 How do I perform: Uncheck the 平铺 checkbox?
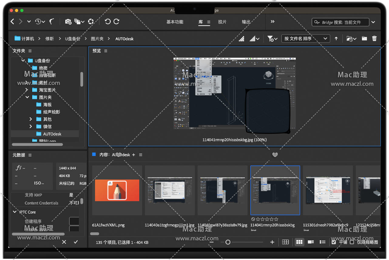(x=334, y=242)
